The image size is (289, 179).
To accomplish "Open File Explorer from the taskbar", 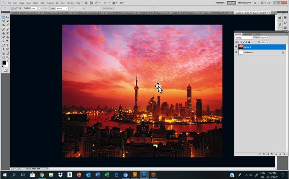I will [x=51, y=174].
